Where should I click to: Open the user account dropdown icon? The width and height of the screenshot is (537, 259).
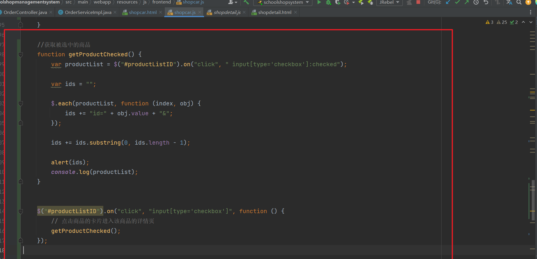233,2
